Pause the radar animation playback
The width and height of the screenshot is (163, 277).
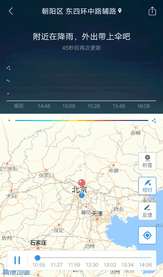click(x=17, y=260)
